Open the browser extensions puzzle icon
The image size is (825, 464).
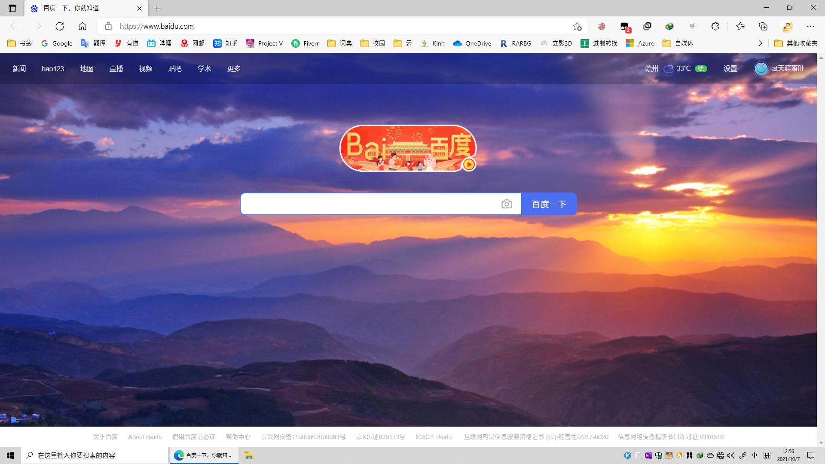click(715, 26)
